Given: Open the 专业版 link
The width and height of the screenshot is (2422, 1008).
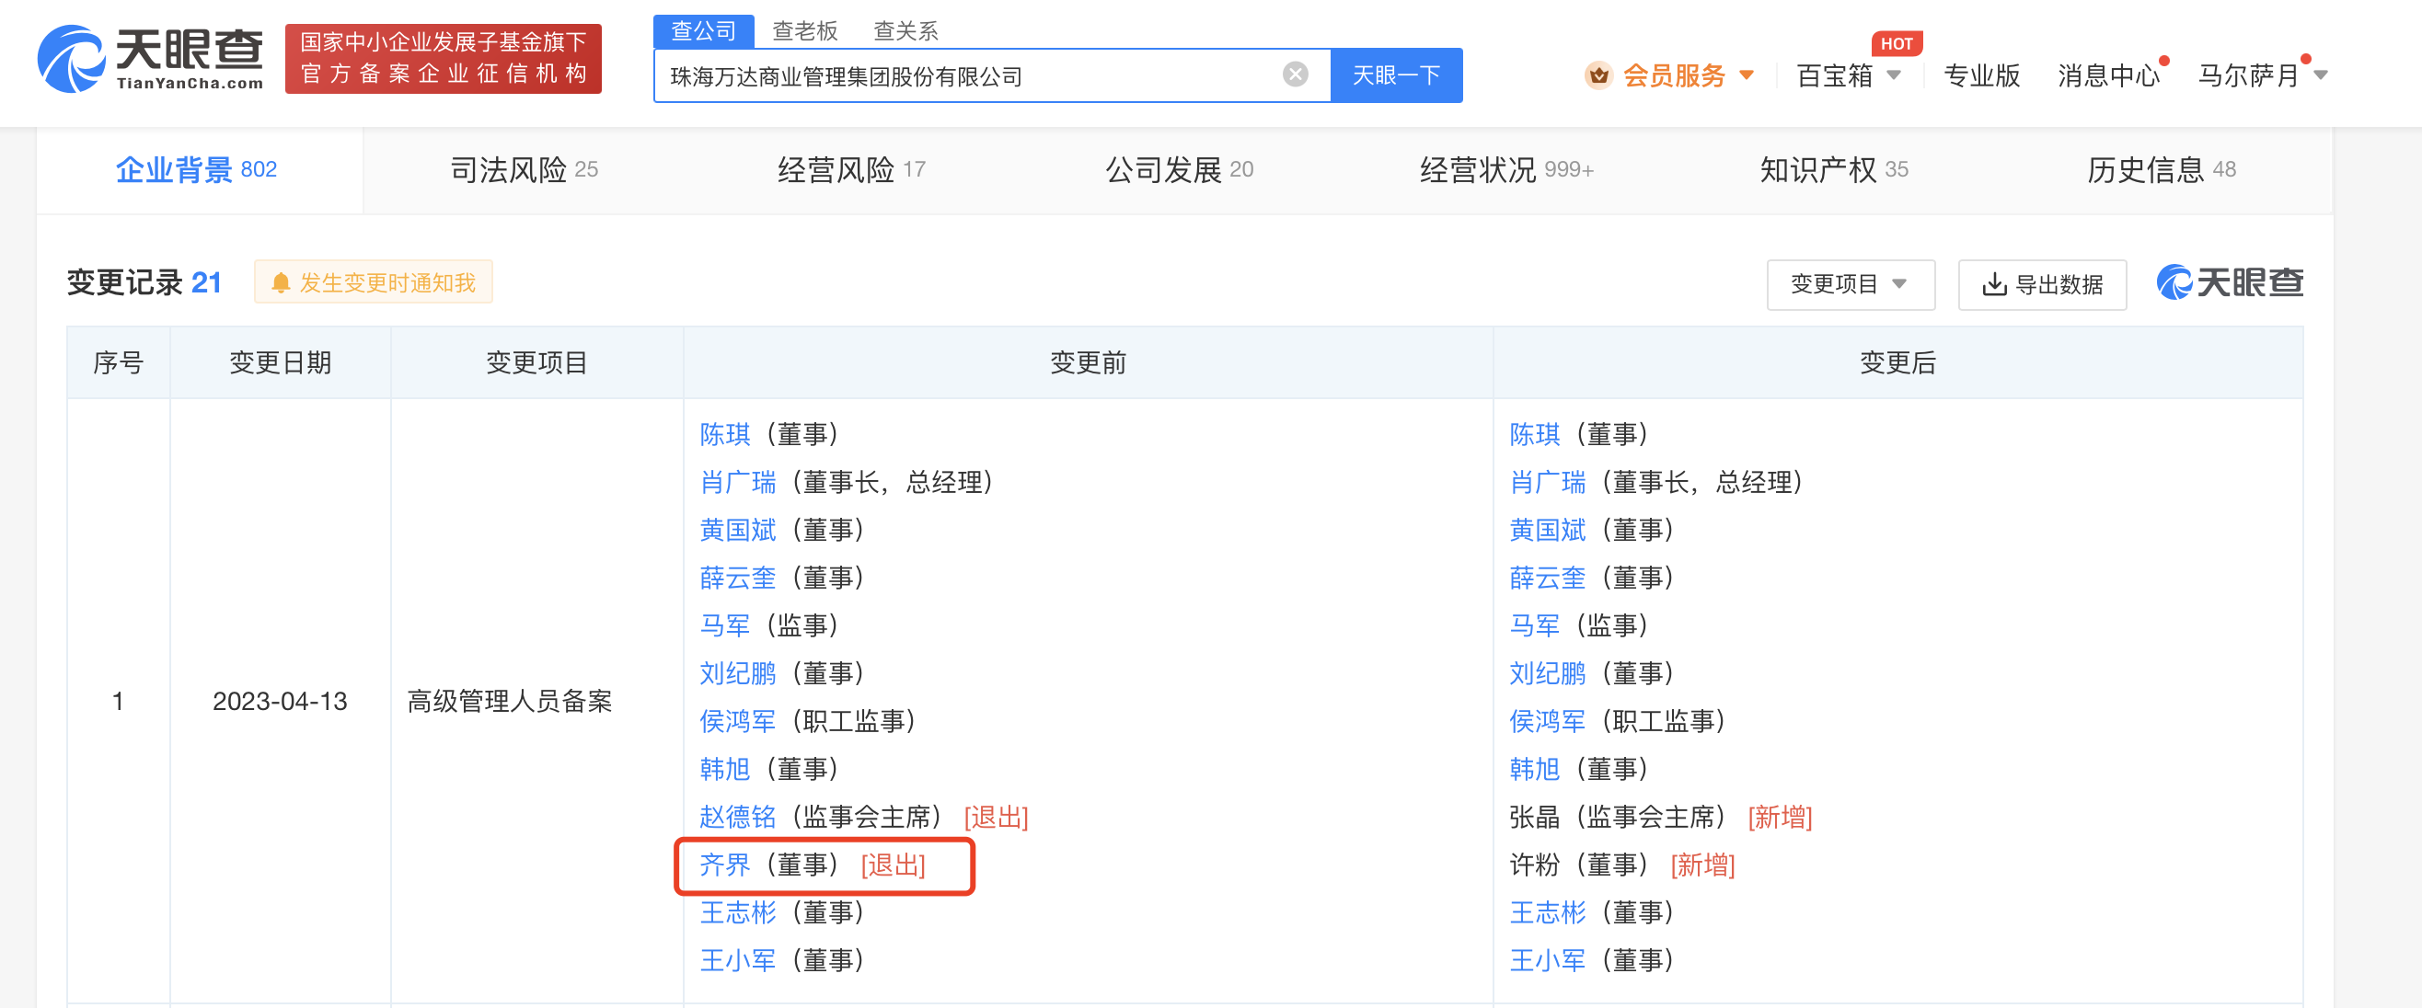Looking at the screenshot, I should [x=1981, y=75].
